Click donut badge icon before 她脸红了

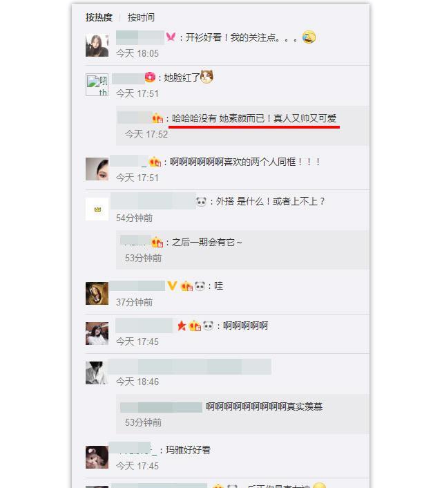(x=150, y=77)
